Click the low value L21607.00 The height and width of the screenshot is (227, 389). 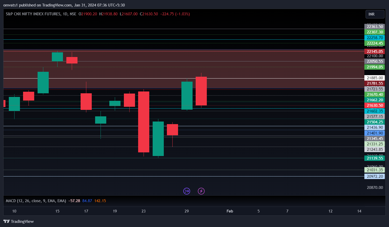pos(129,14)
